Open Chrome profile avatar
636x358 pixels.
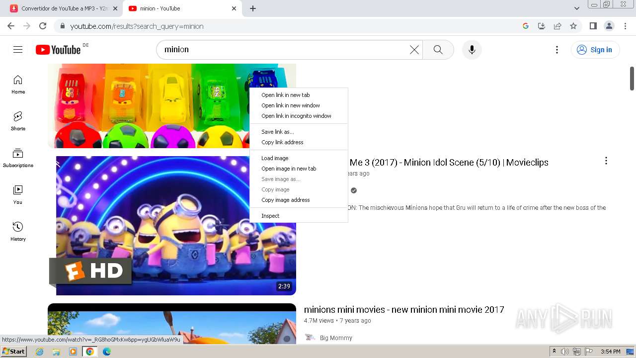click(x=609, y=26)
